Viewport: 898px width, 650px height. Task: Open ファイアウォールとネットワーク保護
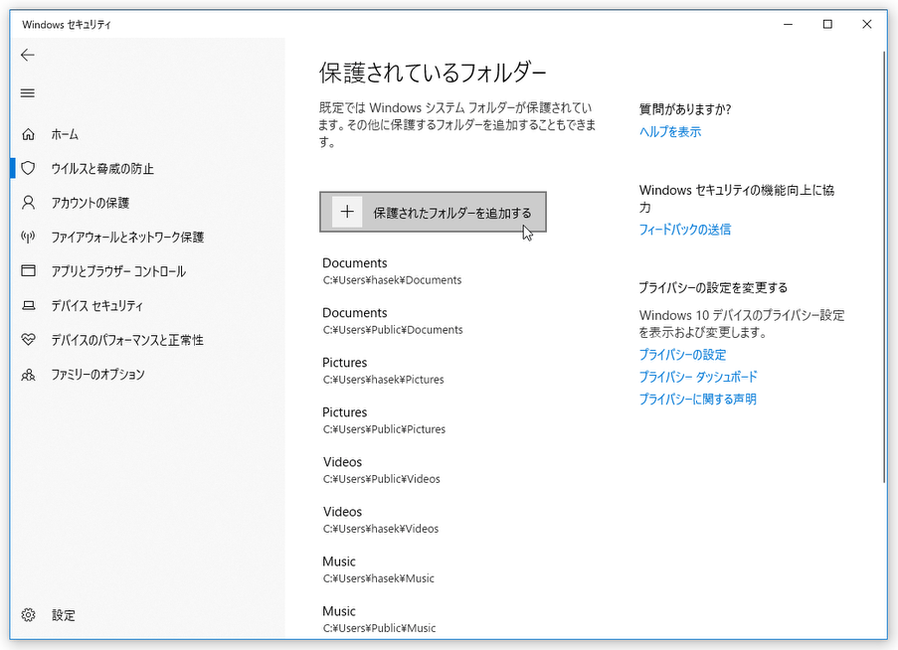(x=147, y=237)
